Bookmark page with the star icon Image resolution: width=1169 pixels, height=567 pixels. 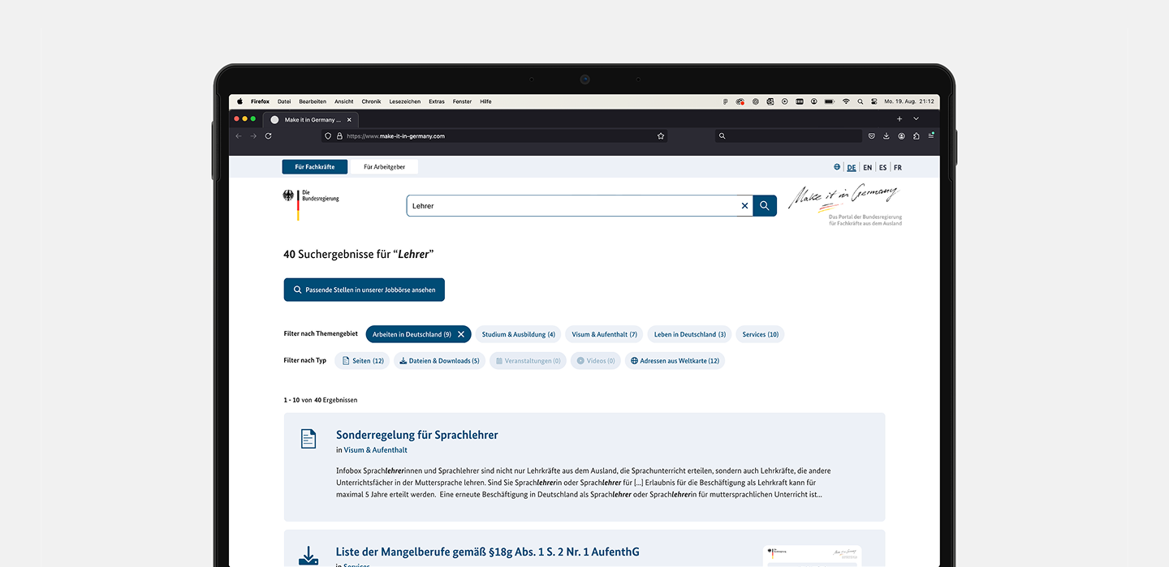pos(661,136)
